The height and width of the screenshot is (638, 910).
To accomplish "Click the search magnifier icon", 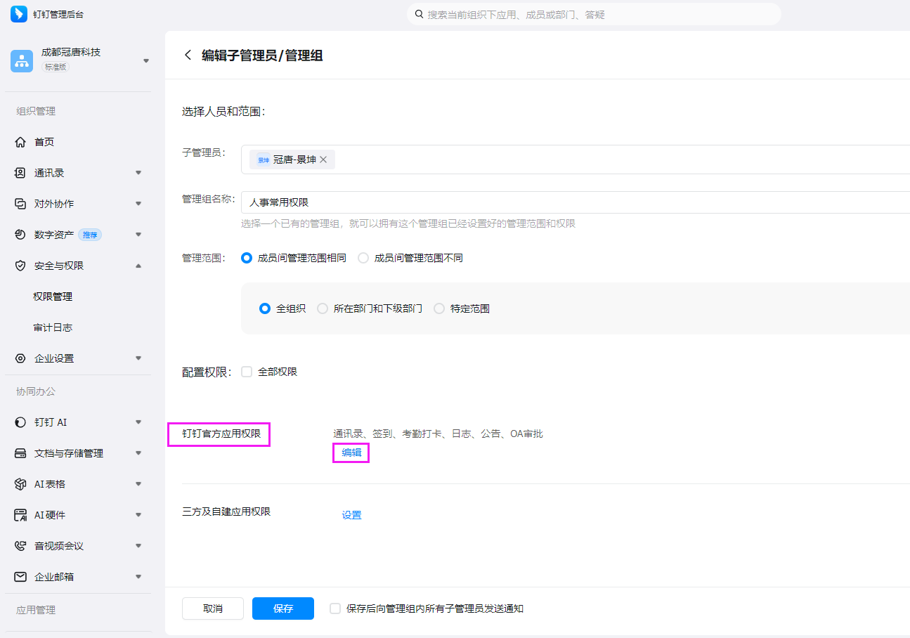I will click(x=419, y=14).
